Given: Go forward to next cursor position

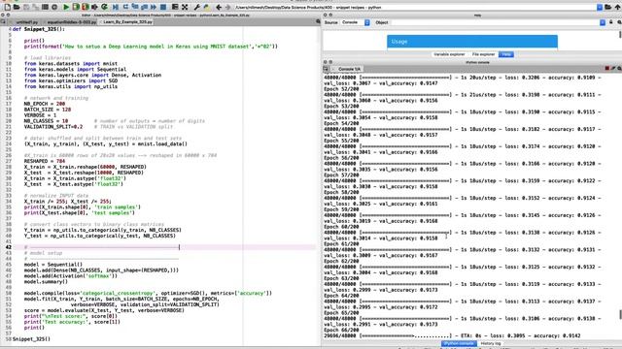Looking at the screenshot, I should 227,7.
